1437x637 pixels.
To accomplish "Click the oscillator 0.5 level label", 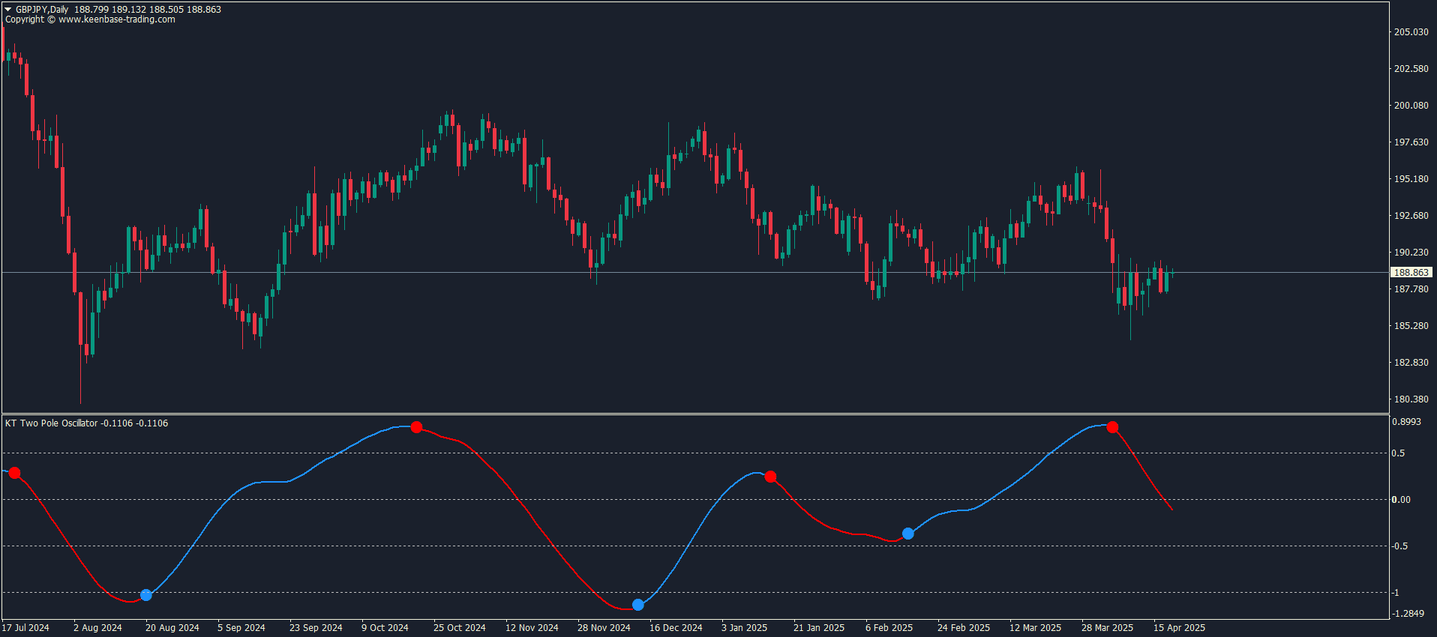I will (1399, 453).
